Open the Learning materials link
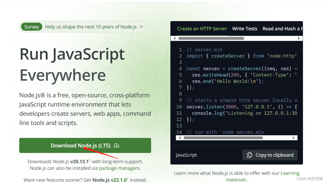This screenshot has width=327, height=183. [x=263, y=176]
